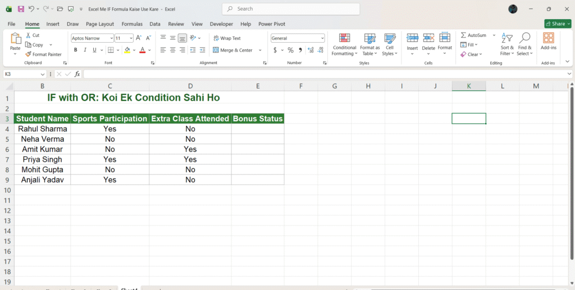Click the Orientation angled text icon

point(193,38)
